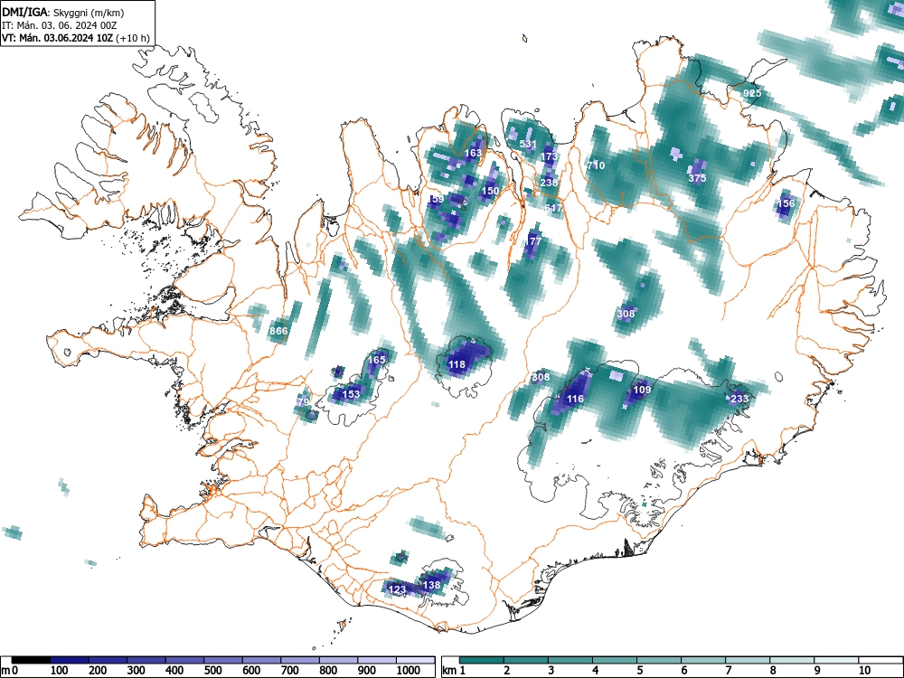Select the value label 866
The width and height of the screenshot is (904, 678).
278,331
